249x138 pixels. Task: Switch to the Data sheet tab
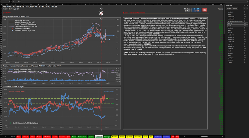click(x=19, y=137)
